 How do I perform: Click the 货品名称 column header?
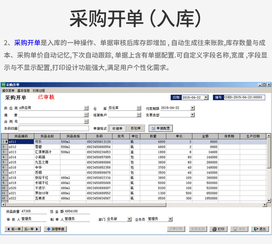coord(47,136)
